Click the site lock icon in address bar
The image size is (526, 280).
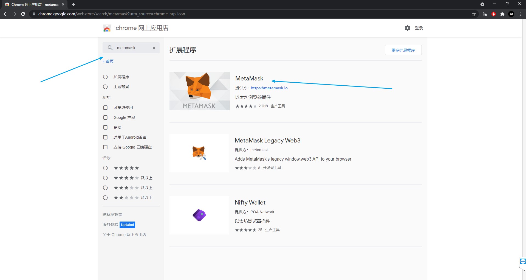[x=34, y=14]
